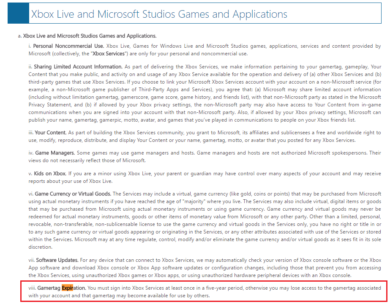Image resolution: width=390 pixels, height=307 pixels.
Task: Click the word 'Gamertag' in clause viii heading
Action: 49,288
